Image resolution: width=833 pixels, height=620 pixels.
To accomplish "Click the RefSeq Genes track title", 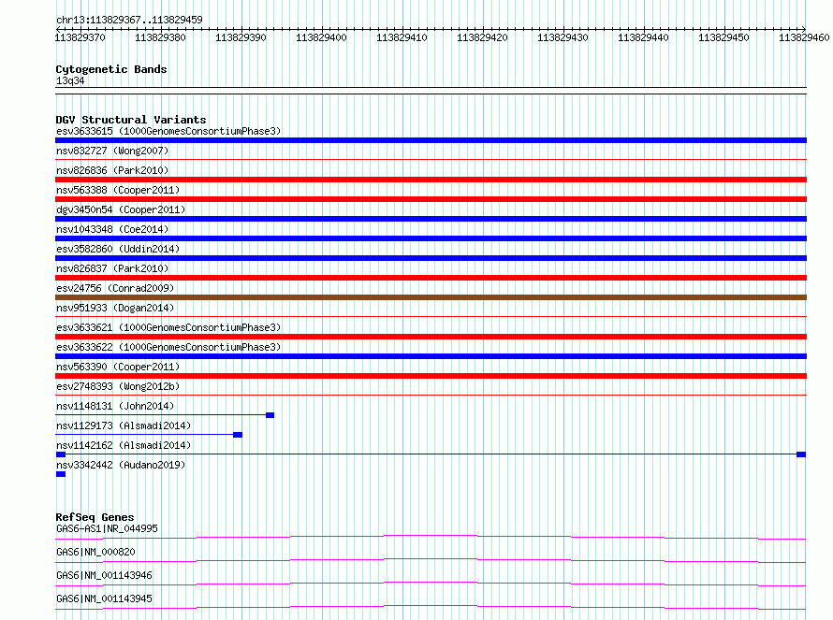I will coord(95,517).
